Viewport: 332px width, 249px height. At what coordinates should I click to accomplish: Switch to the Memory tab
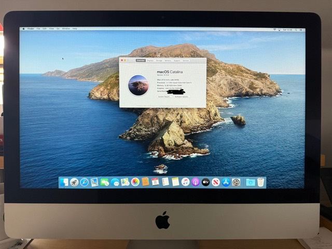tap(168, 61)
